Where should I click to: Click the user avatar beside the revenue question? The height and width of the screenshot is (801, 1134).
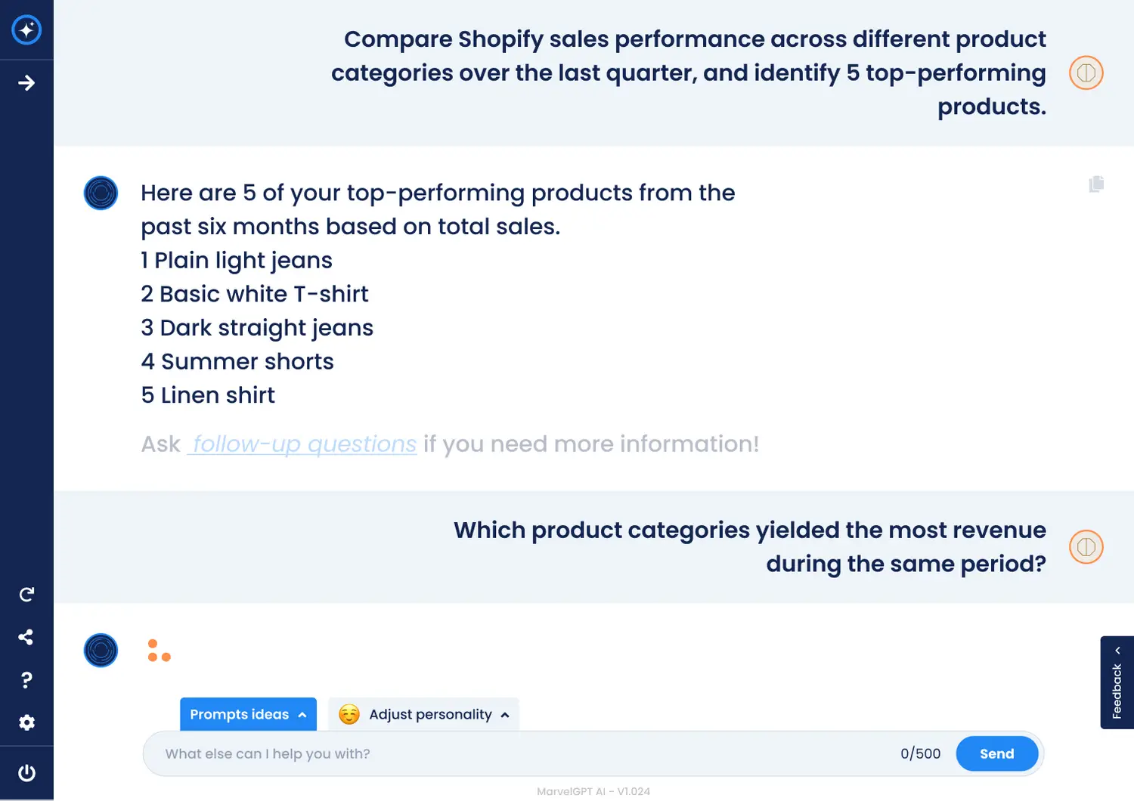[1086, 547]
